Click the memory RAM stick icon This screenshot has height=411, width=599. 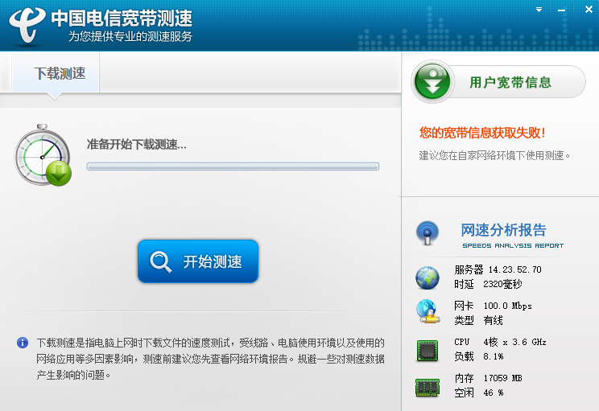pos(428,388)
